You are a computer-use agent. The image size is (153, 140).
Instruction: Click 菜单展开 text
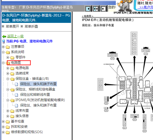[12, 26]
